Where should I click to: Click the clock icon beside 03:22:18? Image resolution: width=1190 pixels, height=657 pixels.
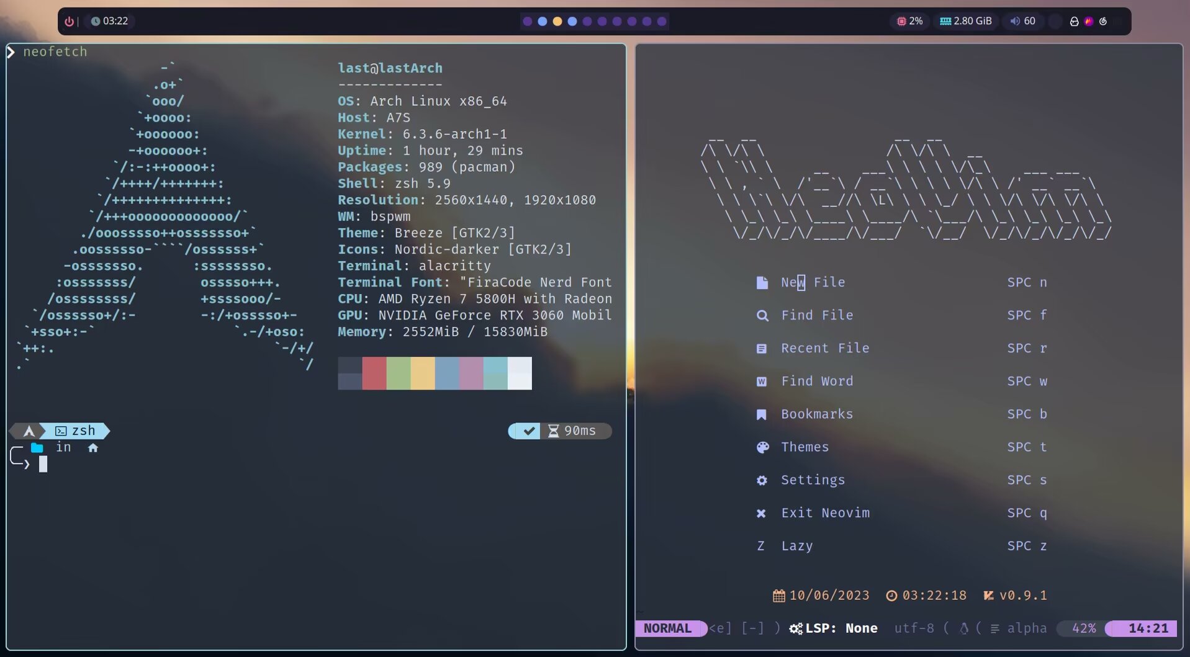pos(891,596)
